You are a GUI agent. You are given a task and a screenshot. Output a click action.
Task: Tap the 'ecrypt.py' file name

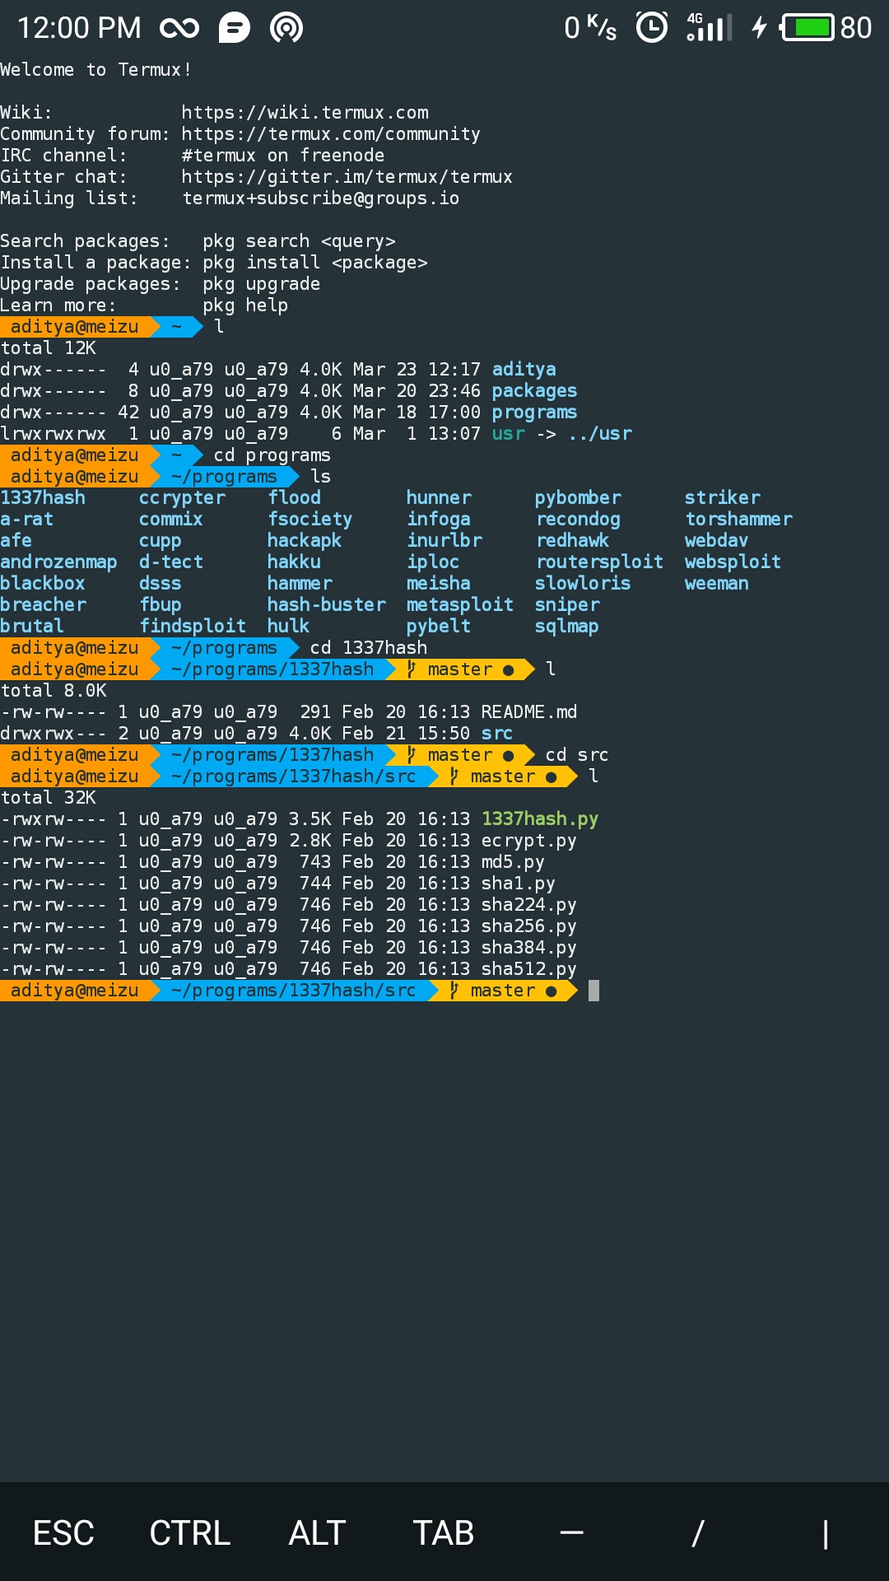coord(529,841)
